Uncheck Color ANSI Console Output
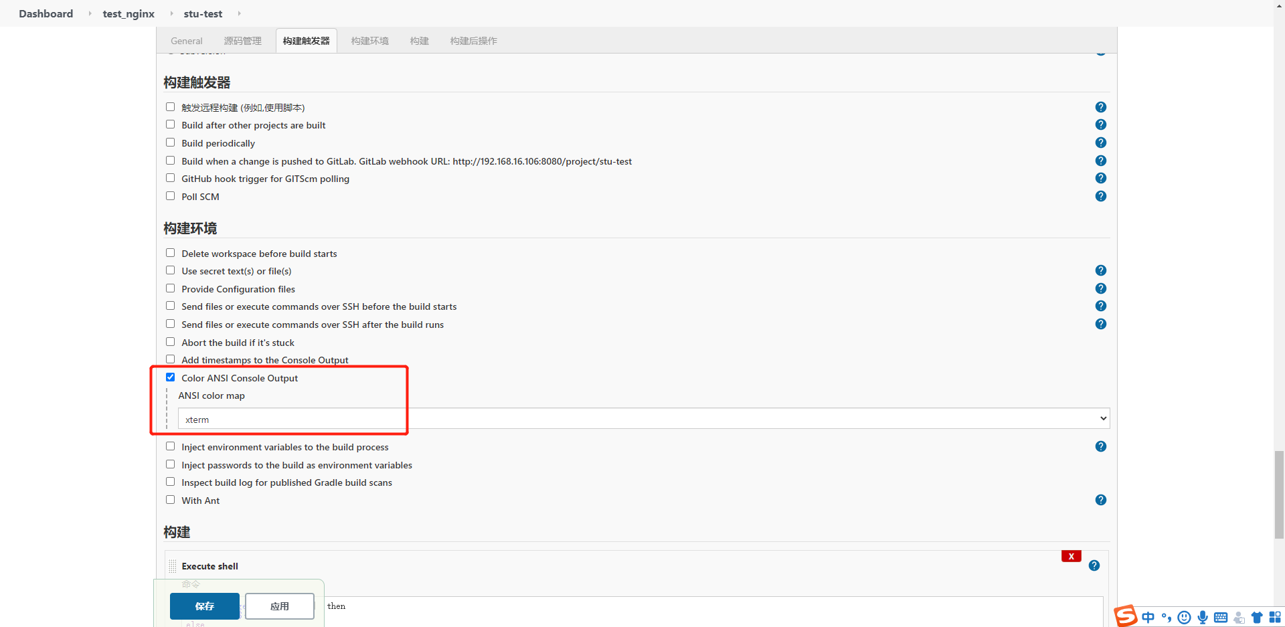This screenshot has width=1285, height=627. (x=171, y=377)
